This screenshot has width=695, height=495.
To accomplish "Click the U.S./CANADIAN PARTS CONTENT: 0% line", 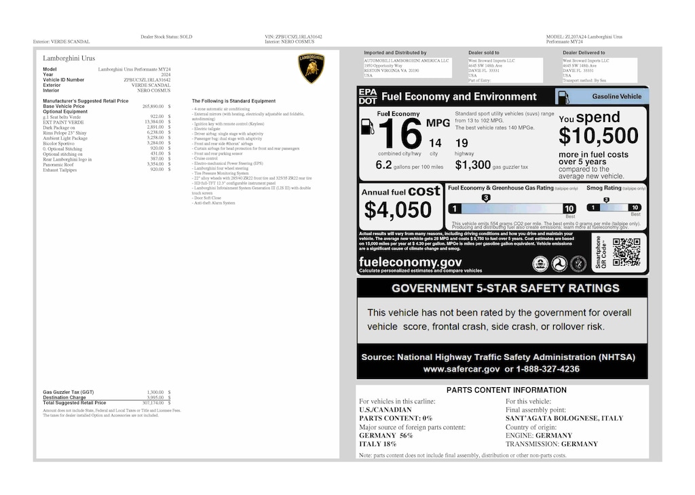I will click(396, 414).
